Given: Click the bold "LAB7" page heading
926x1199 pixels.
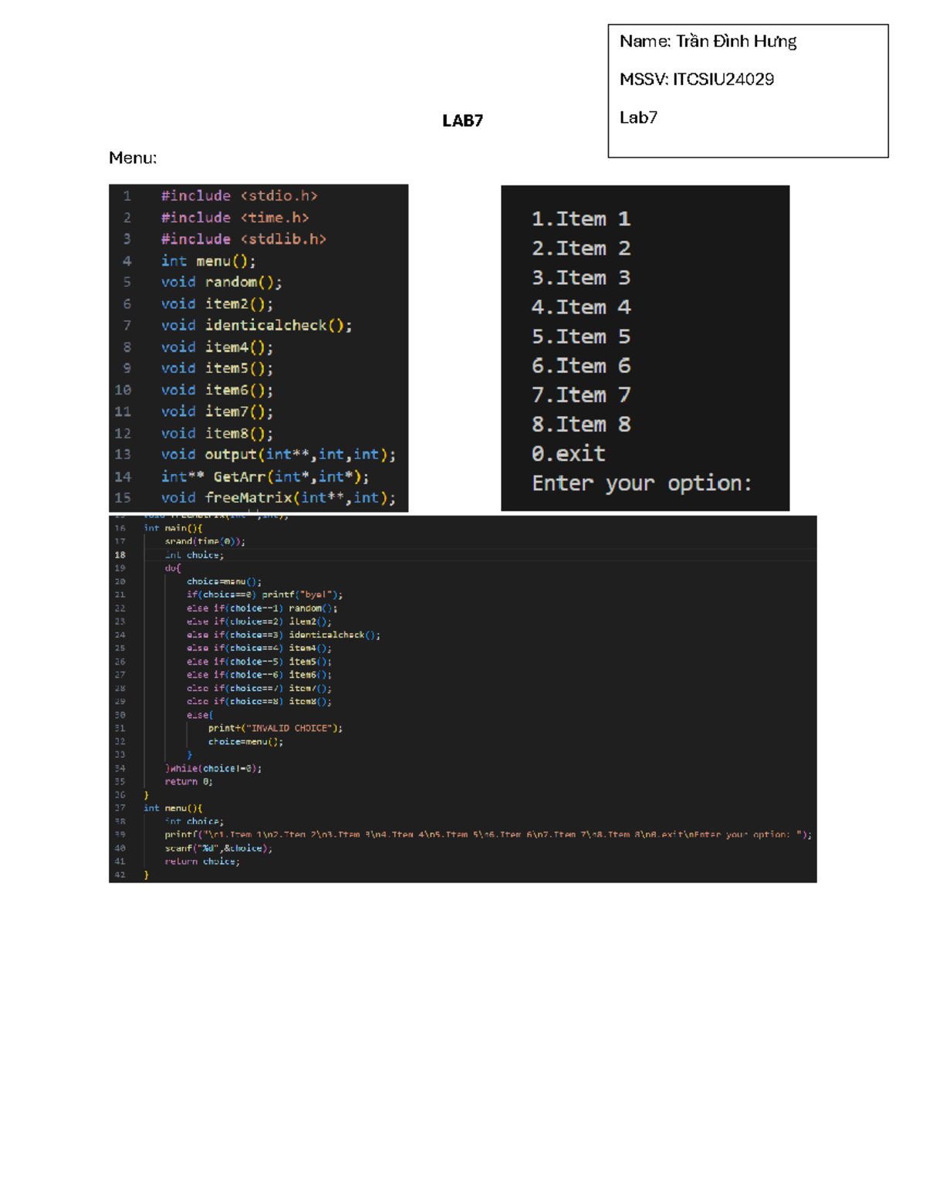Looking at the screenshot, I should 462,120.
